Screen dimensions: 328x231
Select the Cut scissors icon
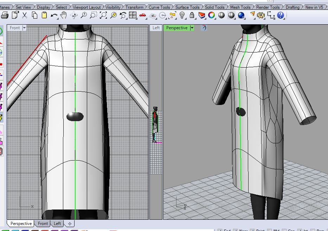tap(25, 15)
